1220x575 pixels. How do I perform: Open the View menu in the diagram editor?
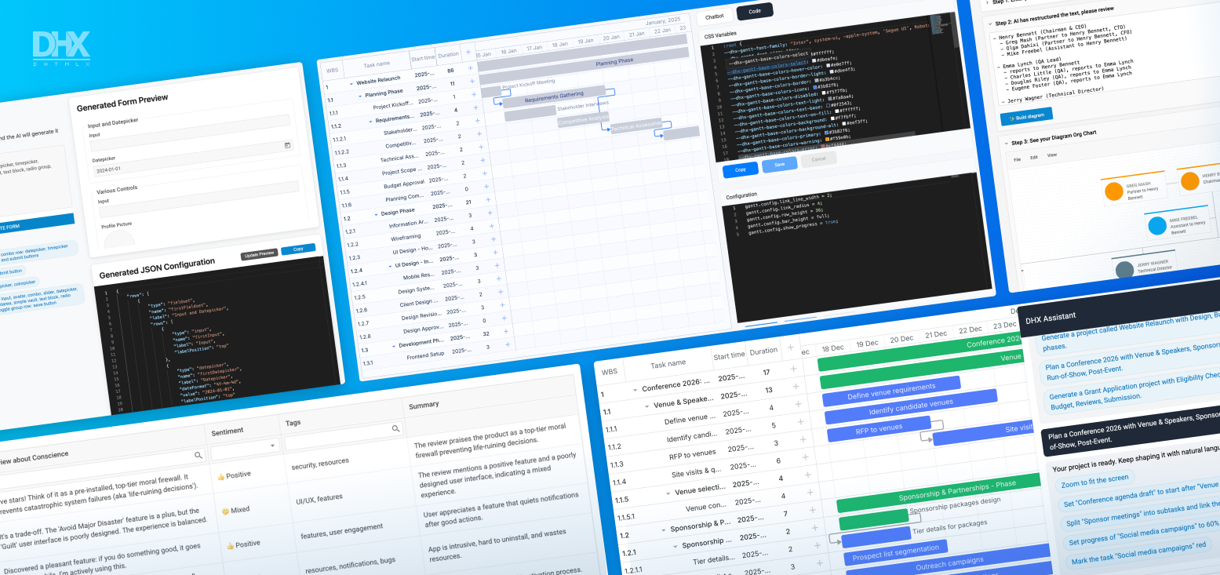coord(1054,155)
